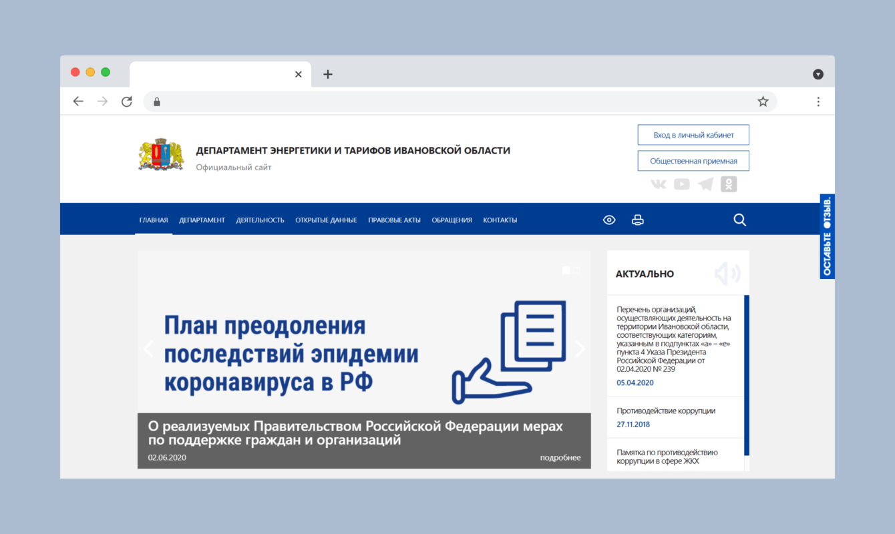Switch to the ДЕЯТЕЛЬНОСТЬ menu item
This screenshot has width=895, height=534.
[260, 220]
